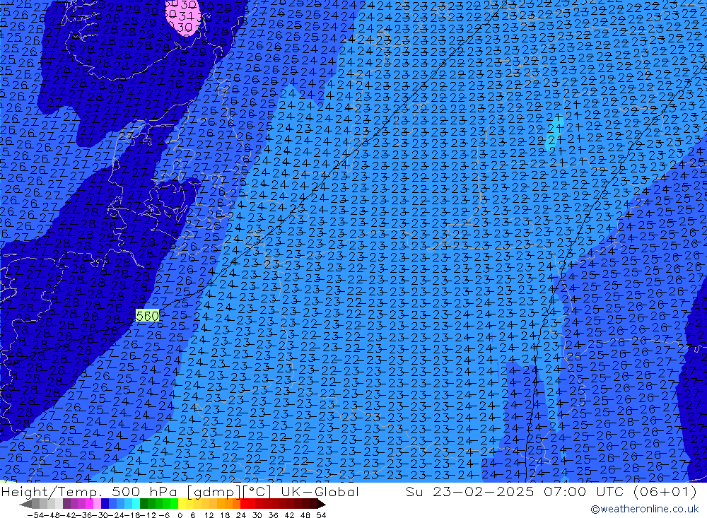Click the right dark arrow end of legend

pos(322,505)
